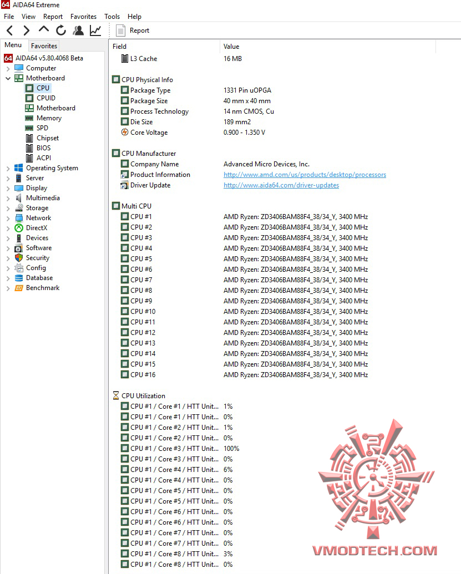Screen dimensions: 461x574
Task: Click the Report document icon in toolbar
Action: [120, 31]
